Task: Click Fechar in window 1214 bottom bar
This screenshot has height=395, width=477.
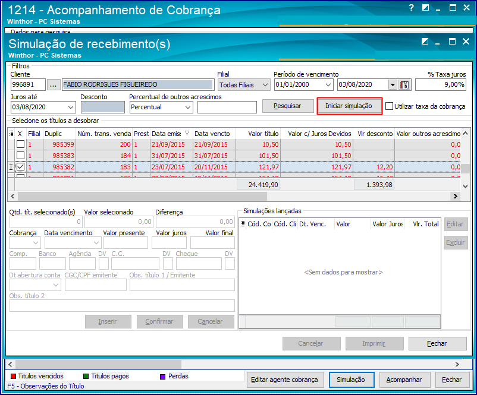Action: 452,380
